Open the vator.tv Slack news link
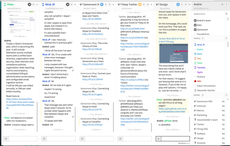 [x=20, y=103]
